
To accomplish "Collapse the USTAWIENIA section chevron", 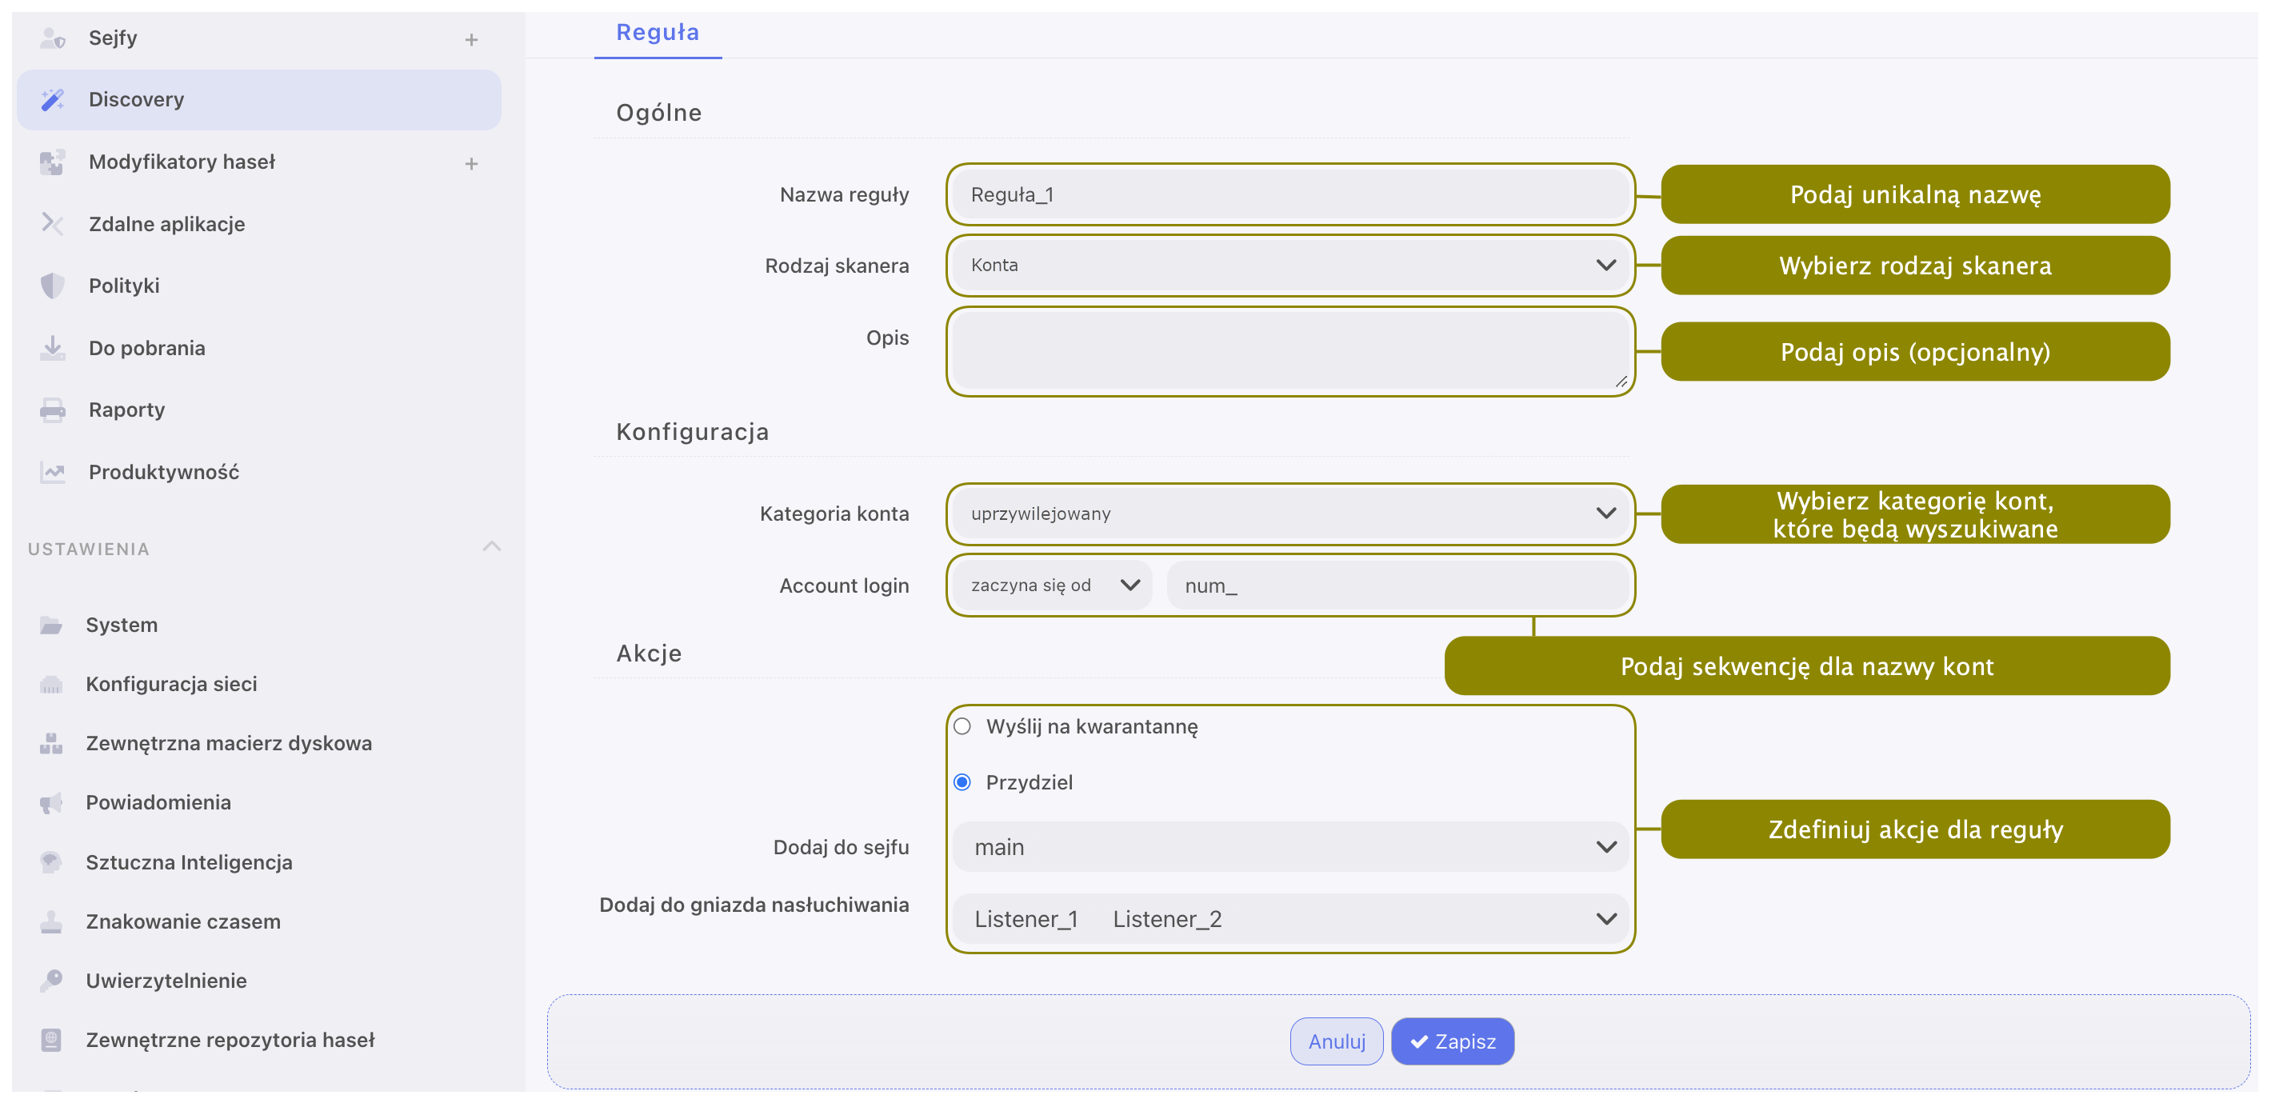I will point(492,546).
